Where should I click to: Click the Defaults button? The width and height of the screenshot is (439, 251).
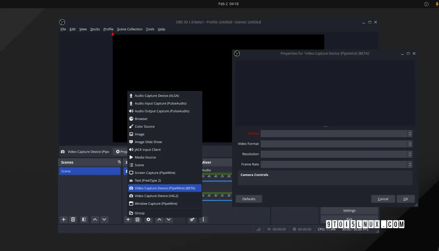click(249, 199)
